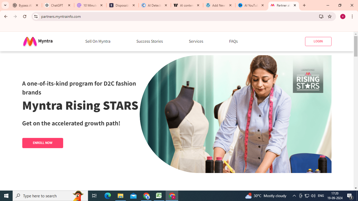Open the Sell On Myntra menu

(x=98, y=41)
